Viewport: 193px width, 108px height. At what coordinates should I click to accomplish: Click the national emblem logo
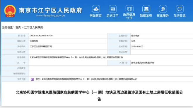(10, 11)
